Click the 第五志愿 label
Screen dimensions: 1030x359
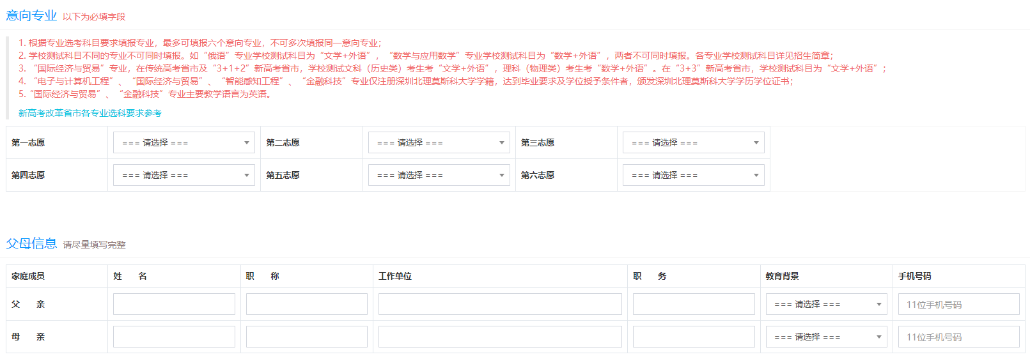283,175
